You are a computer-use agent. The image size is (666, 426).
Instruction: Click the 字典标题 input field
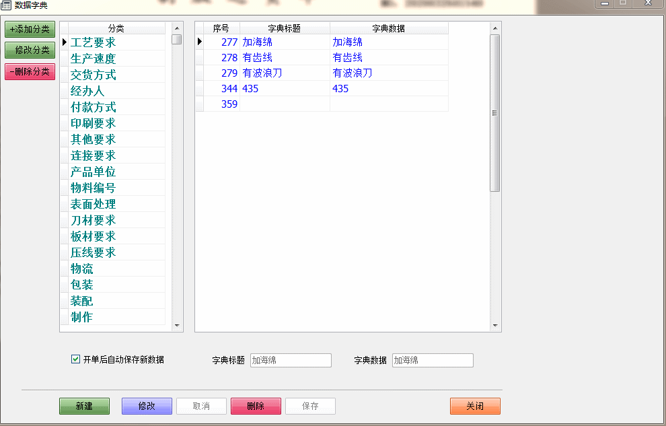click(x=291, y=361)
